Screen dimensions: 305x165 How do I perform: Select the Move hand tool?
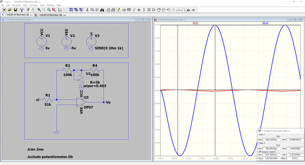tap(159, 10)
